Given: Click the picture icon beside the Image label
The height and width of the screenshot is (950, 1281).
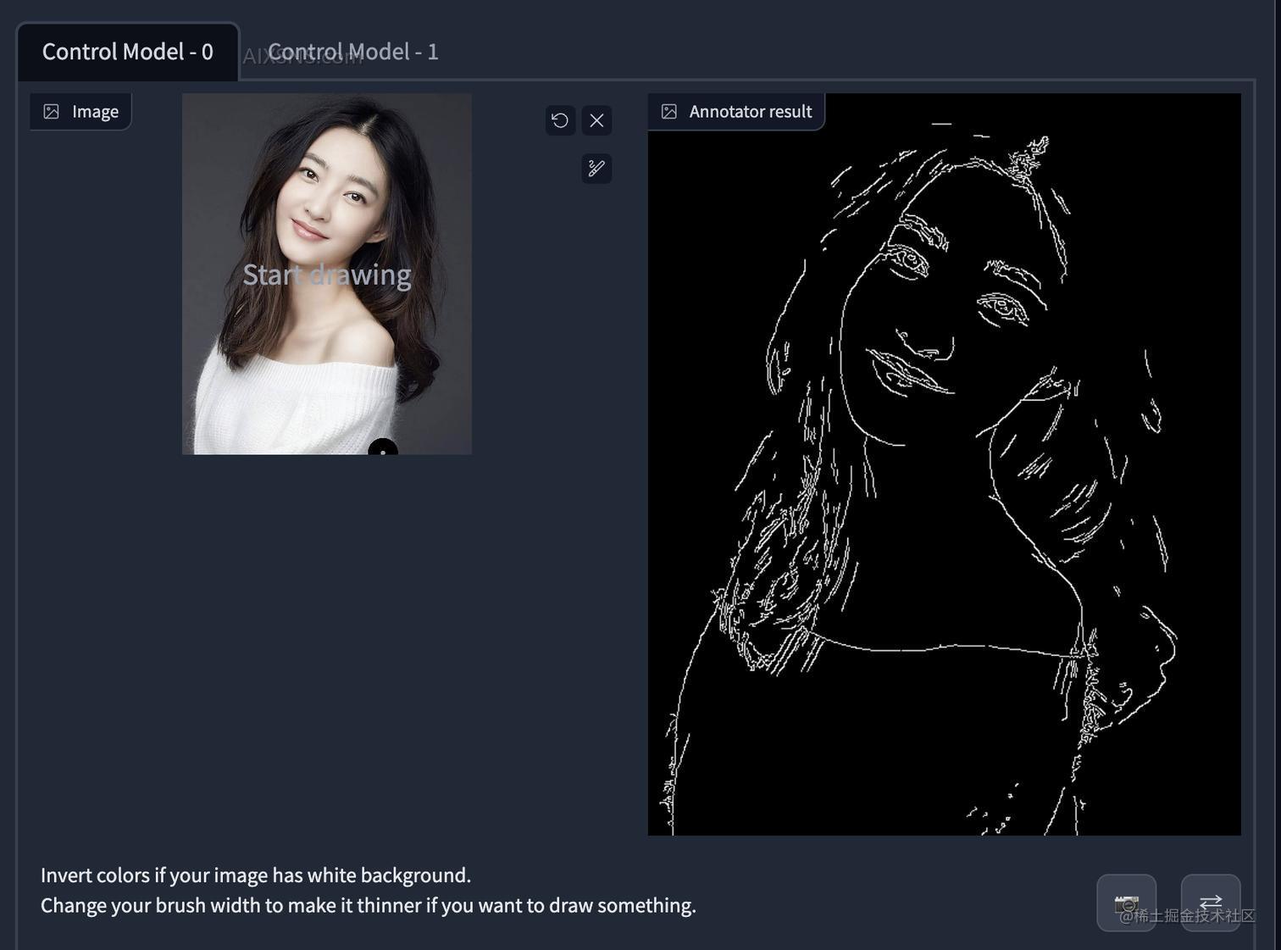Looking at the screenshot, I should click(x=52, y=112).
